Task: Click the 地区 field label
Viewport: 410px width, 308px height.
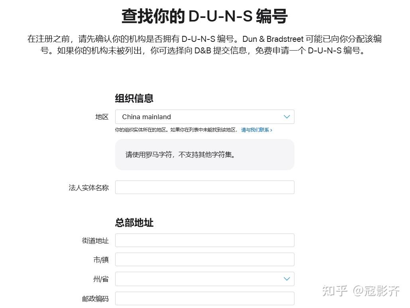Action: click(x=102, y=117)
